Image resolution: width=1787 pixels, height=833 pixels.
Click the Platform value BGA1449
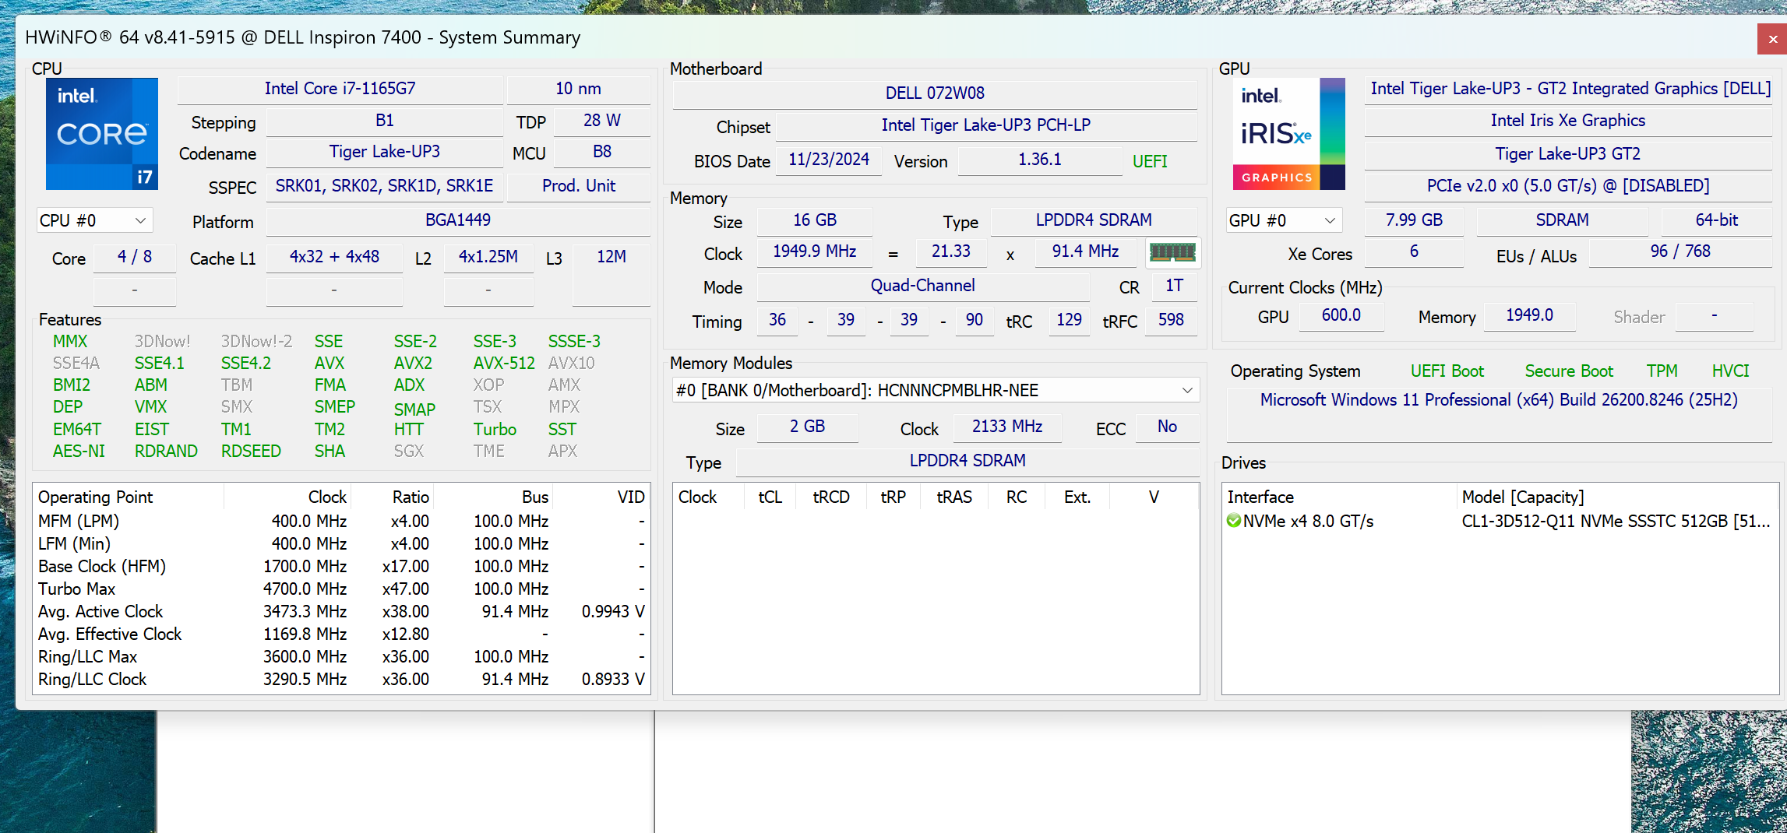click(458, 220)
